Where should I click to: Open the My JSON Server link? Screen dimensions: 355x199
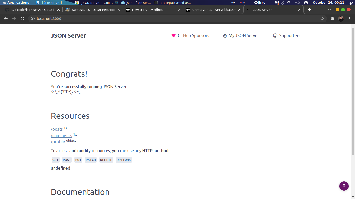pyautogui.click(x=241, y=36)
